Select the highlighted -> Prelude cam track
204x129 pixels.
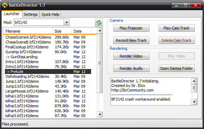(48, 72)
